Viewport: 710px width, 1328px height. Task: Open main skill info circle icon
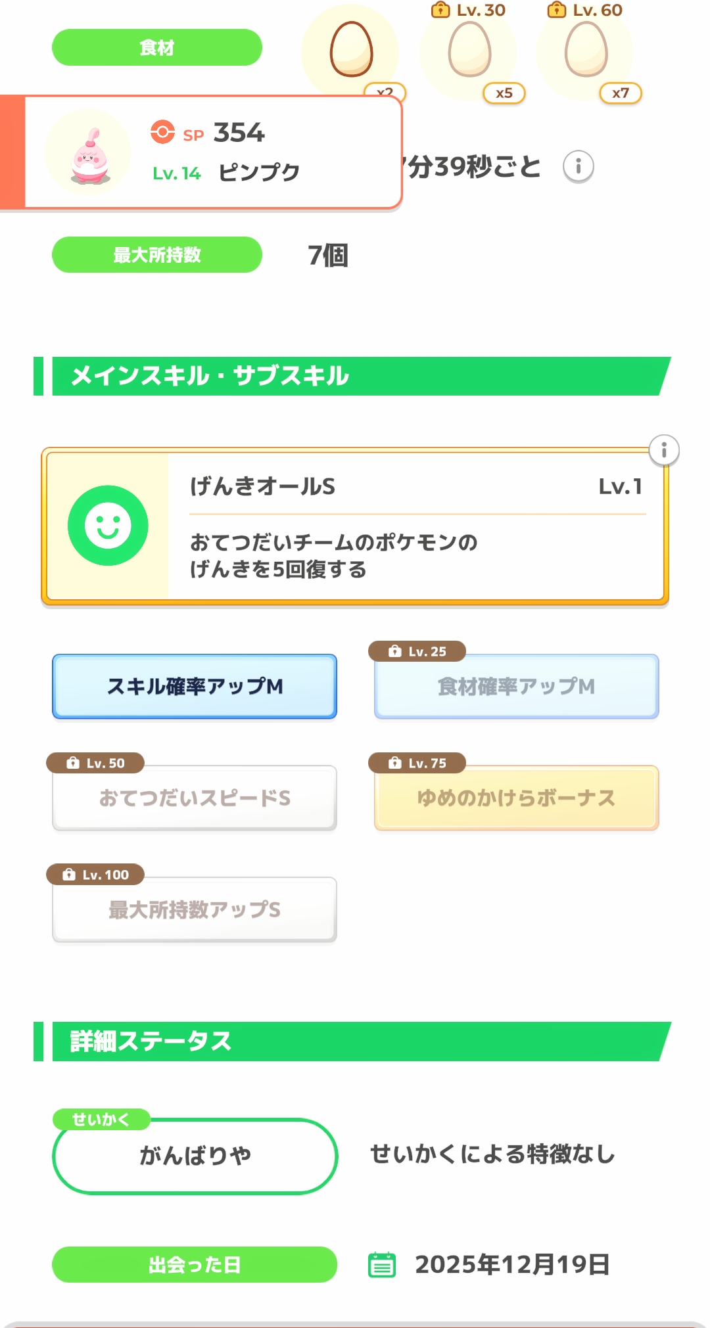(x=663, y=451)
